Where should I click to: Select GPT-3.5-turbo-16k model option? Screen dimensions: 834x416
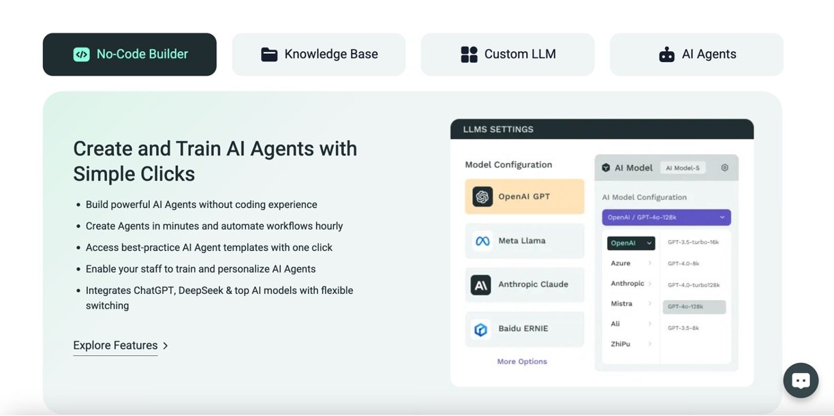coord(693,242)
